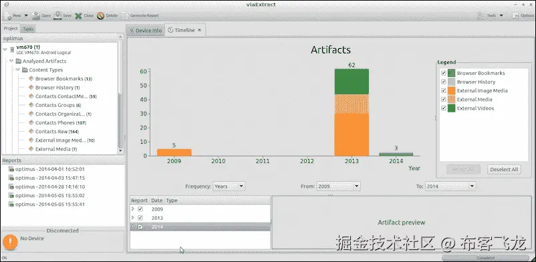Viewport: 536px width, 262px height.
Task: Click the Browser History item icon
Action: point(31,87)
